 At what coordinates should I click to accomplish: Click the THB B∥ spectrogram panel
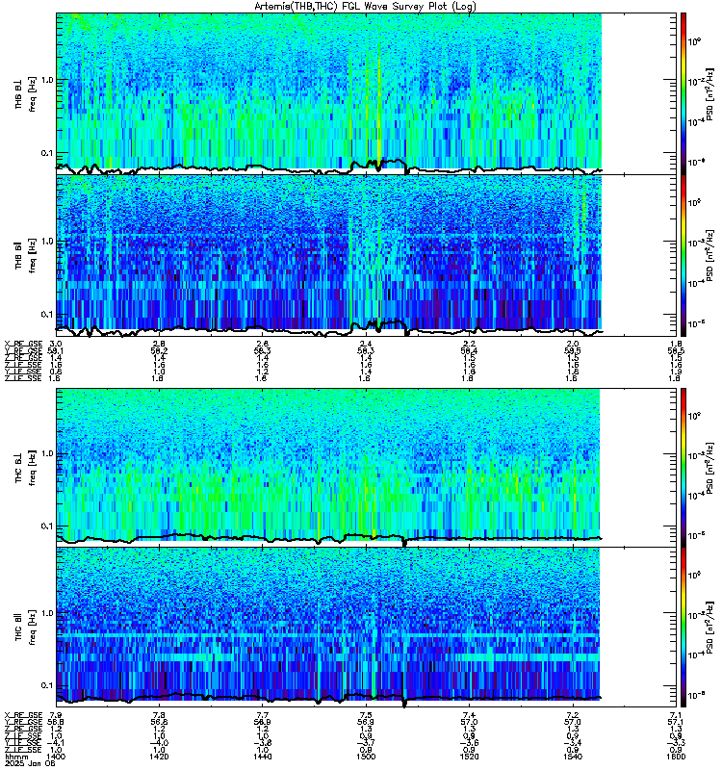(366, 255)
